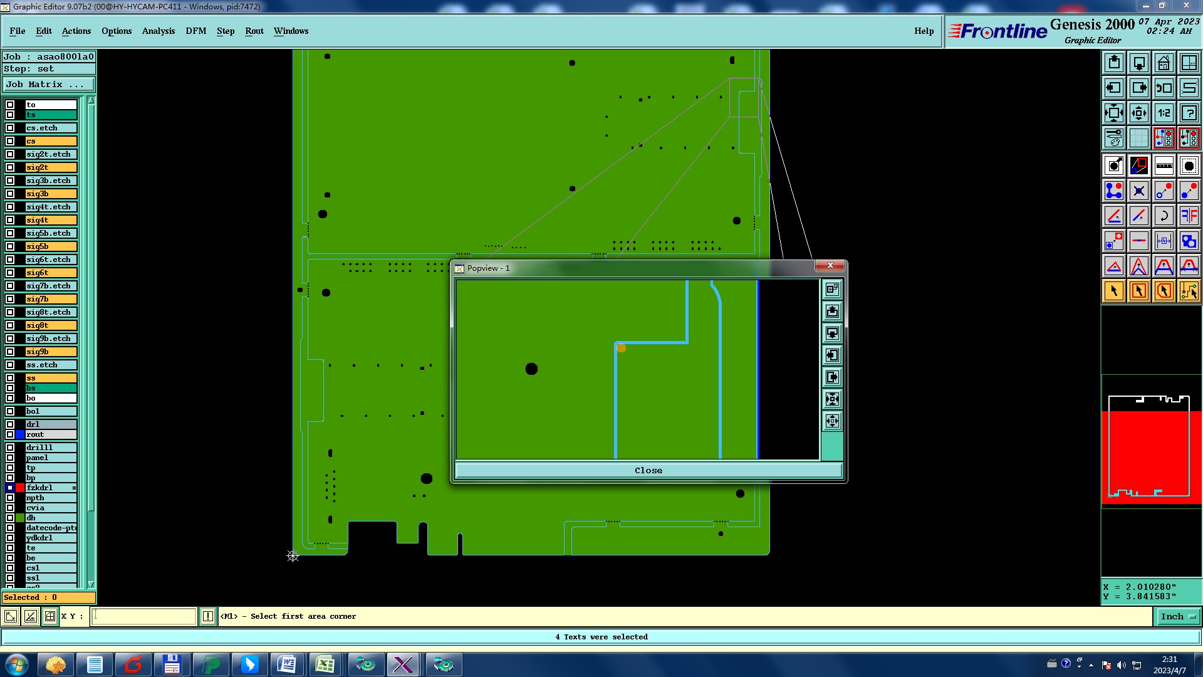This screenshot has width=1203, height=677.
Task: Click the Popview Close button
Action: pos(648,471)
